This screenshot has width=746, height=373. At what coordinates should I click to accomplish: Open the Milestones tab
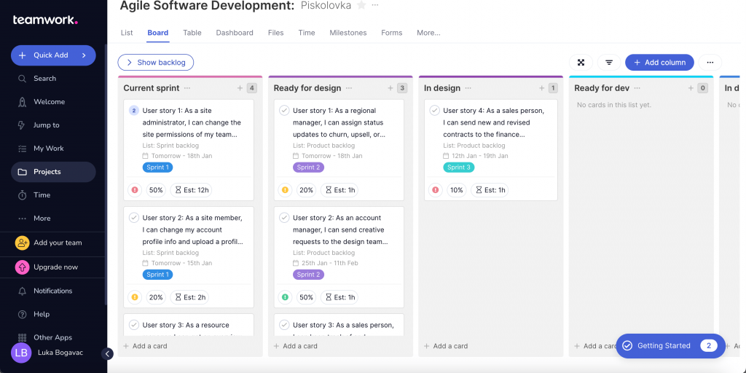(348, 33)
